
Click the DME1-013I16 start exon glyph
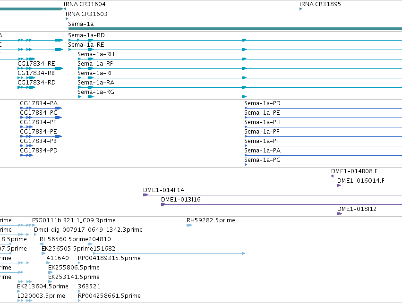pyautogui.click(x=163, y=204)
